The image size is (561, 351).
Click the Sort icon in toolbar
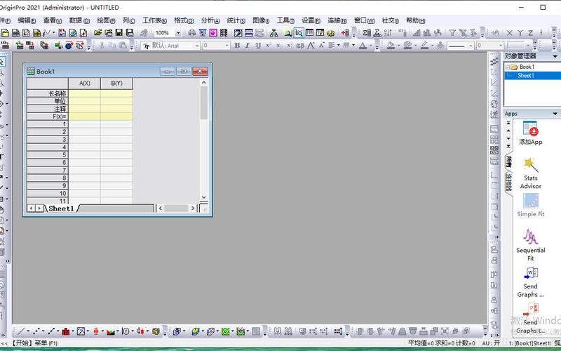click(x=388, y=33)
